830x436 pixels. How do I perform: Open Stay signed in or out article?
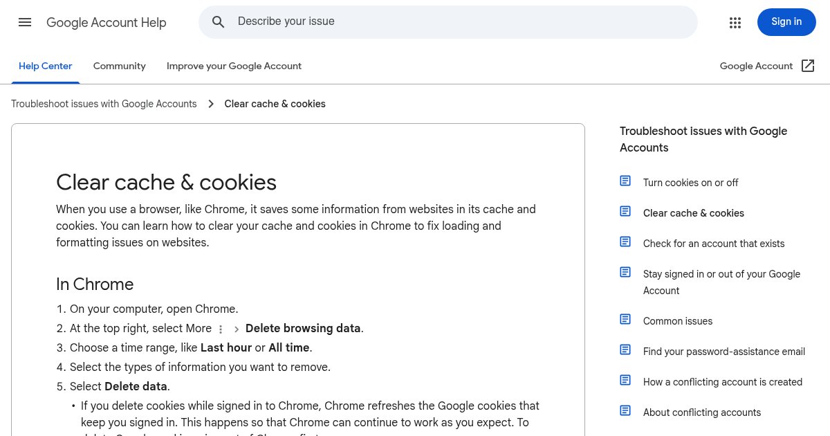pyautogui.click(x=721, y=282)
